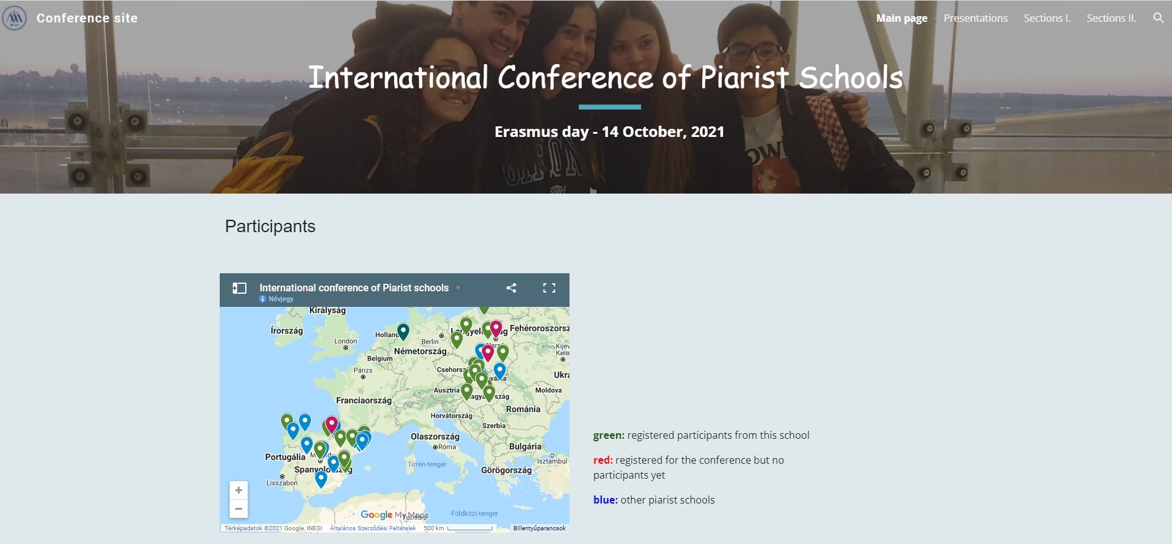Image resolution: width=1172 pixels, height=544 pixels.
Task: Open the site search magnifier icon
Action: click(1158, 18)
